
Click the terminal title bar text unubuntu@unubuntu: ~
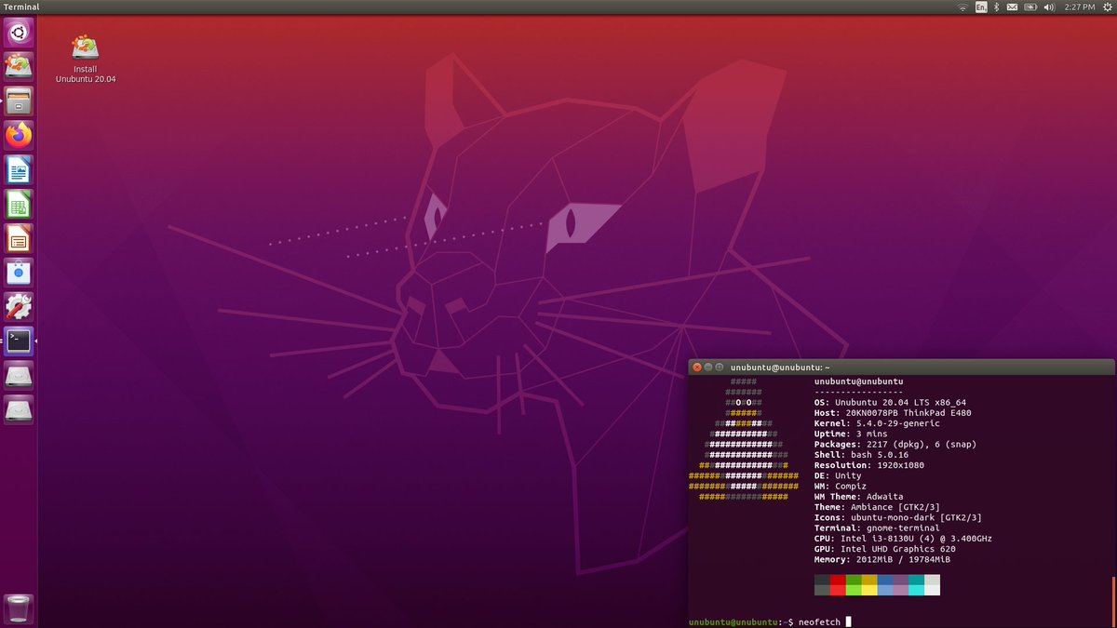(x=780, y=368)
